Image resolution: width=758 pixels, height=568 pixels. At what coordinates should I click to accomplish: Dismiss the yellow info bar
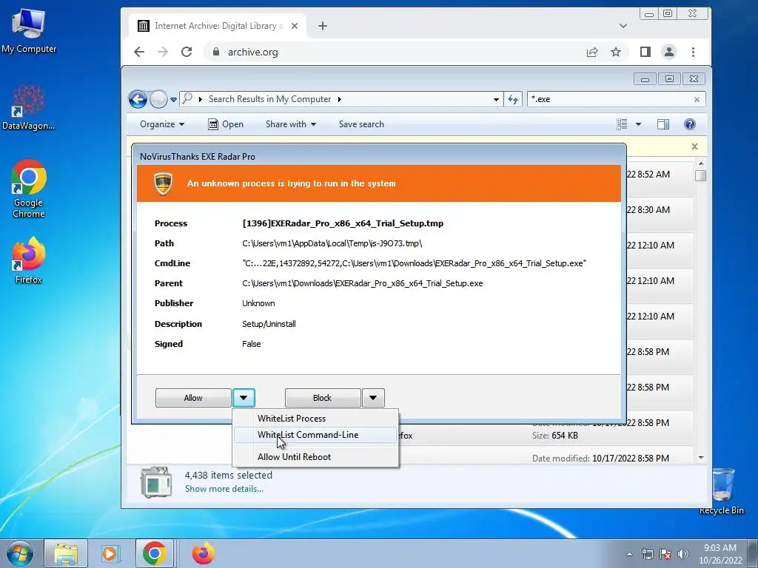pyautogui.click(x=694, y=146)
